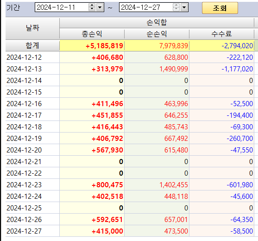
Task: Select the 2024-12-17 date row
Action: pos(24,115)
